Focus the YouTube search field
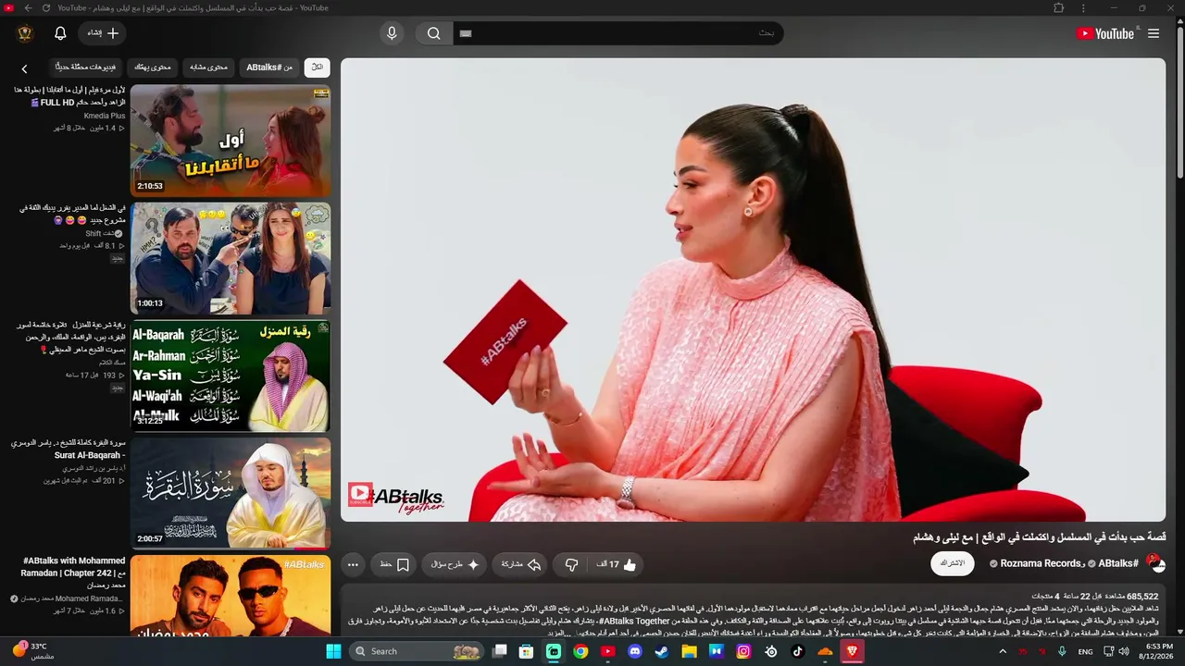Viewport: 1185px width, 666px height. [x=617, y=33]
